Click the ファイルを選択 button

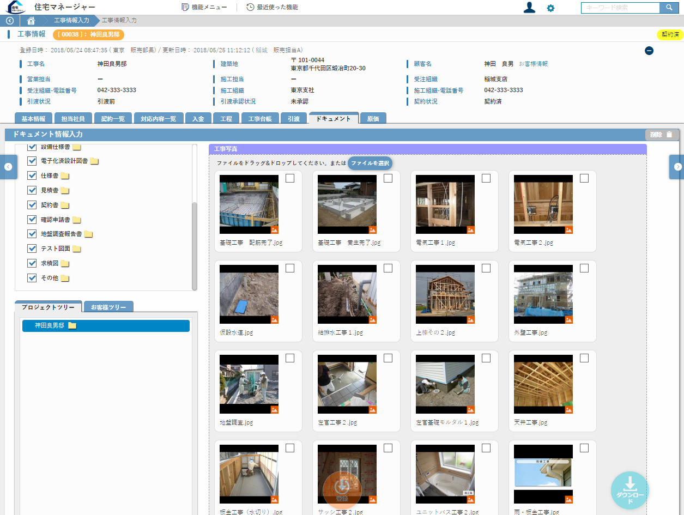tap(370, 163)
